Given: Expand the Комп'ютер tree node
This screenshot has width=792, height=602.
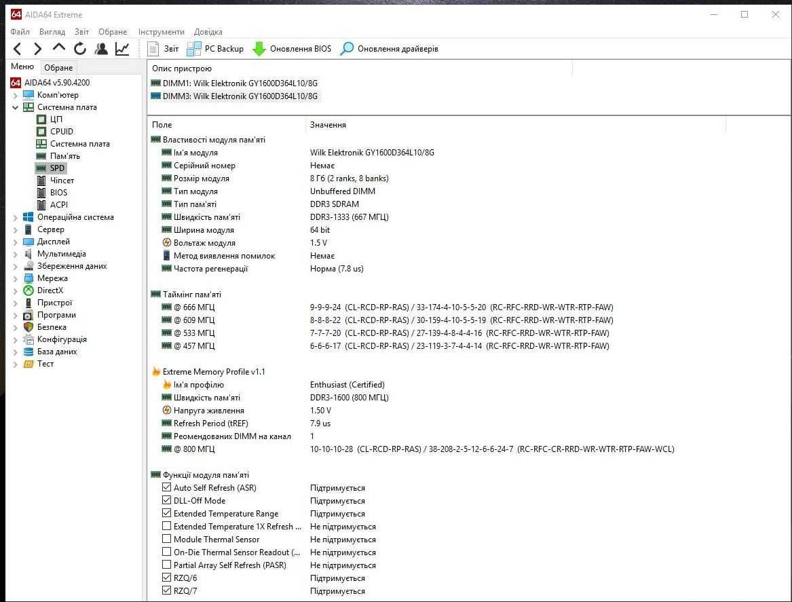Looking at the screenshot, I should [15, 95].
